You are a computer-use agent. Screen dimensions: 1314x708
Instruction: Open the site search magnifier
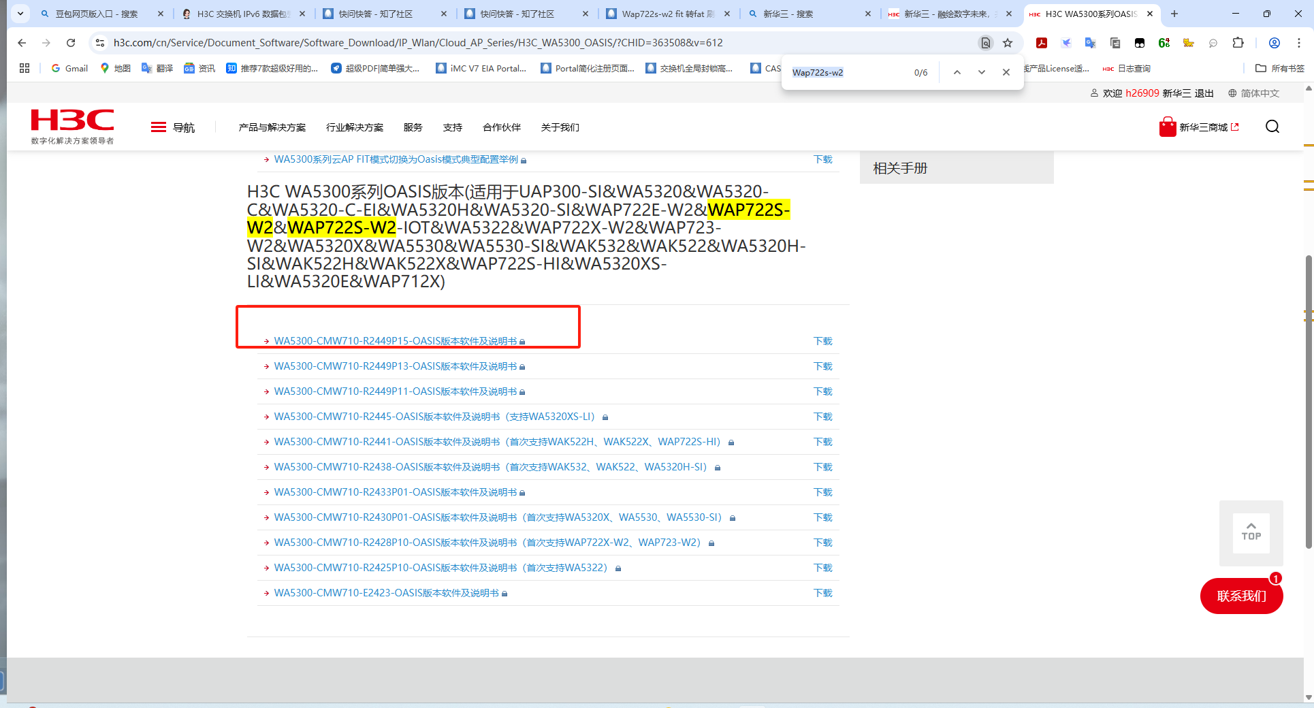click(x=1272, y=127)
